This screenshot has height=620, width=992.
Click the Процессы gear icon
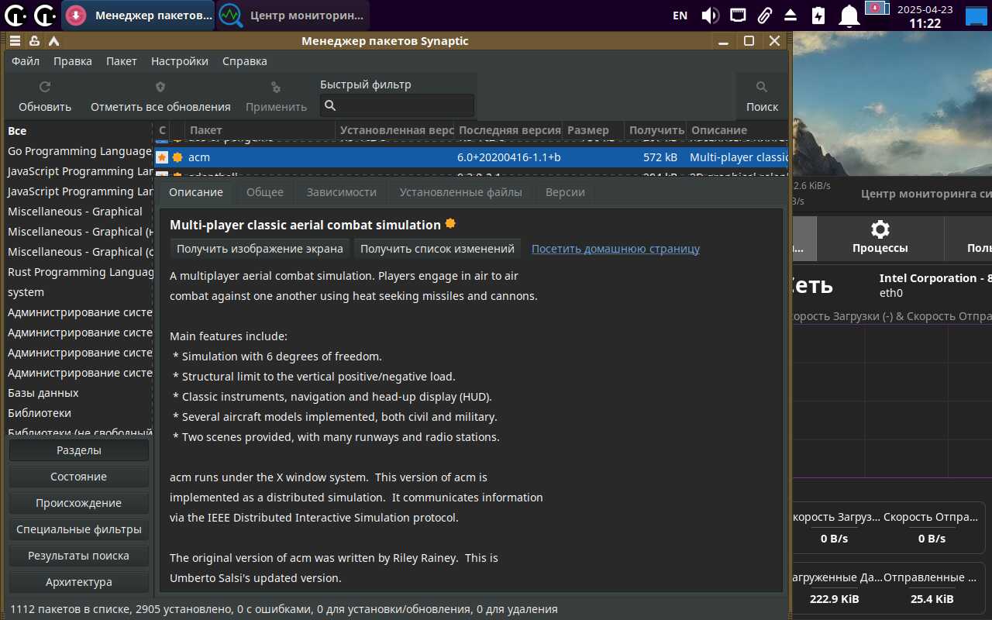tap(880, 229)
